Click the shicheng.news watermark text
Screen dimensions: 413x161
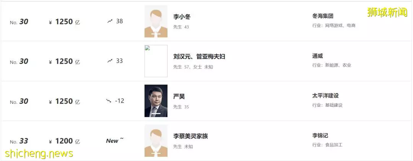[x=39, y=153]
